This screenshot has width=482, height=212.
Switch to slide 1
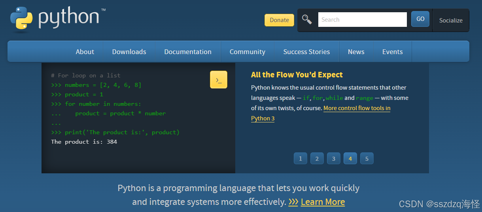click(301, 158)
